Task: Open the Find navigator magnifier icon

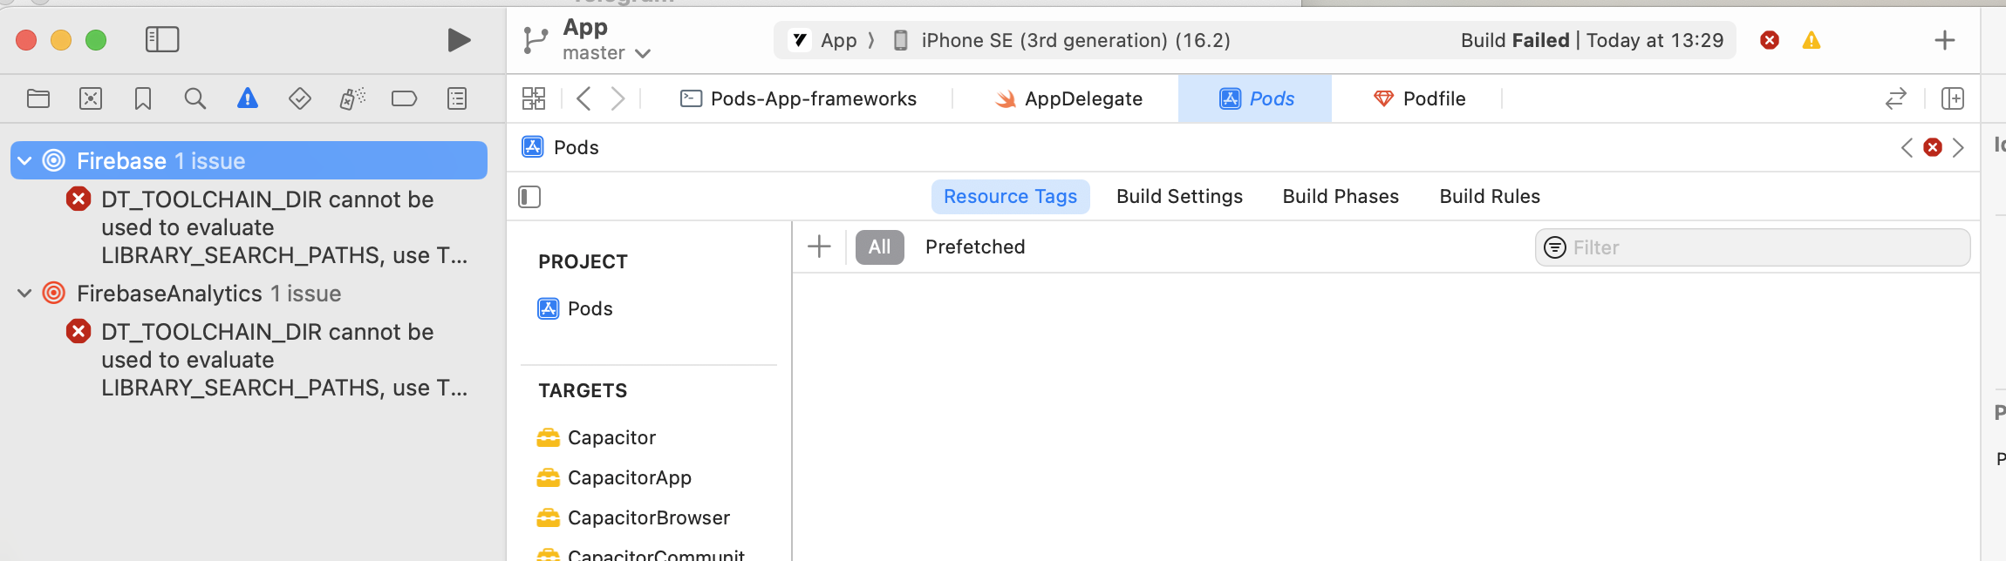Action: [x=195, y=98]
